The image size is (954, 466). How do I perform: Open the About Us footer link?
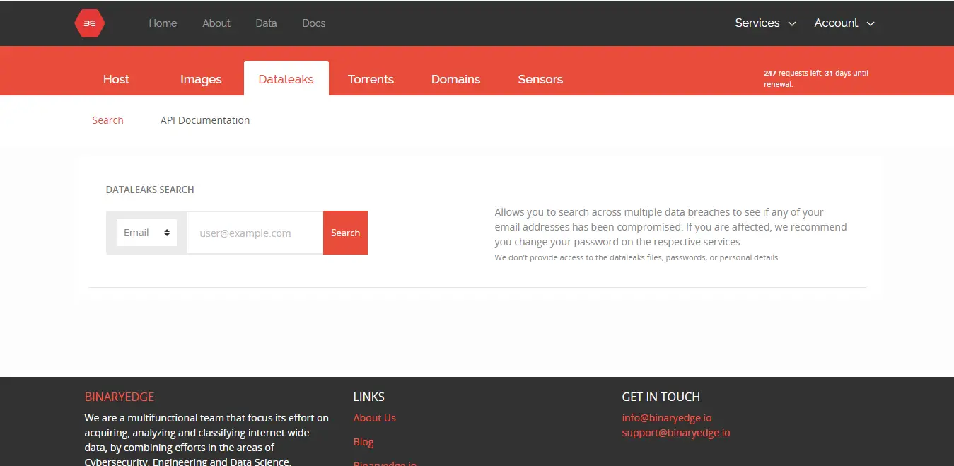coord(374,418)
